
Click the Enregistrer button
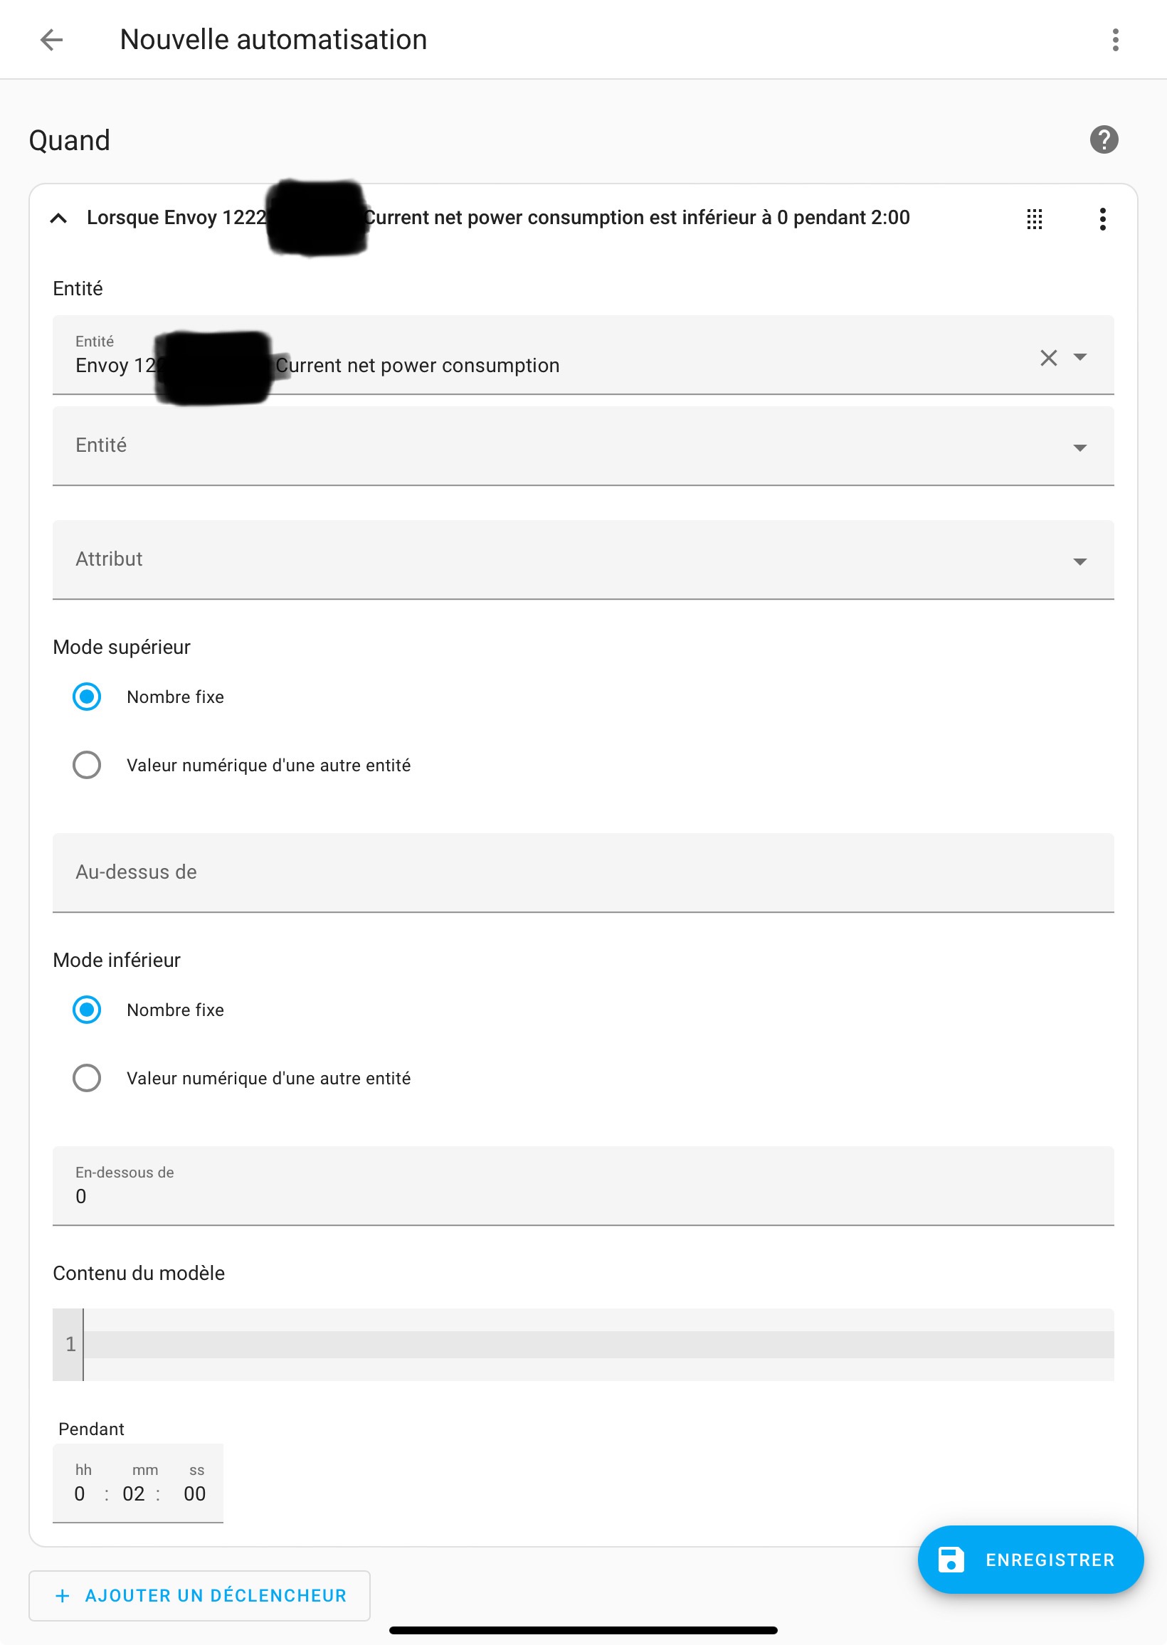coord(1030,1560)
